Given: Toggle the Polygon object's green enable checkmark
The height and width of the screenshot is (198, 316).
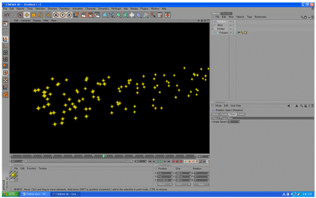Looking at the screenshot, I should click(235, 32).
